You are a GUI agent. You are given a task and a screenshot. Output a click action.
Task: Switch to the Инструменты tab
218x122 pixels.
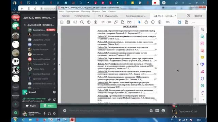[82, 16]
